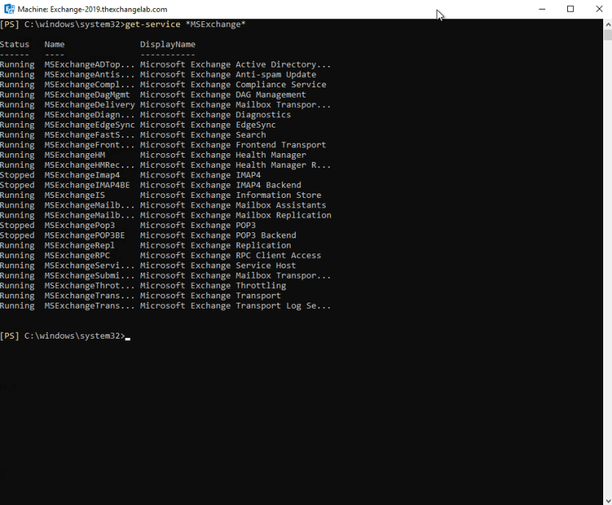Select the 'MSExchangePOP3BE' service name
612x505 pixels.
point(84,235)
